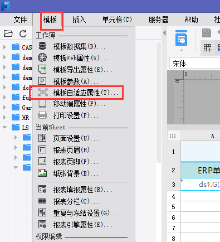Click the file panel vertical scrollbar
Viewport: 220px width, 242px height.
click(159, 103)
